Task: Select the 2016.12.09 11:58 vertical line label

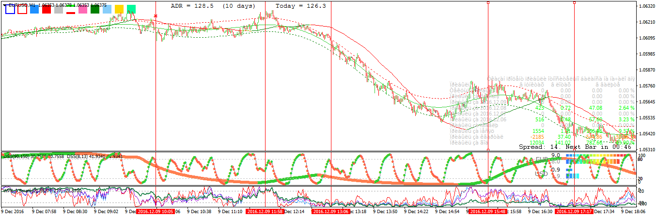Action: click(x=264, y=212)
